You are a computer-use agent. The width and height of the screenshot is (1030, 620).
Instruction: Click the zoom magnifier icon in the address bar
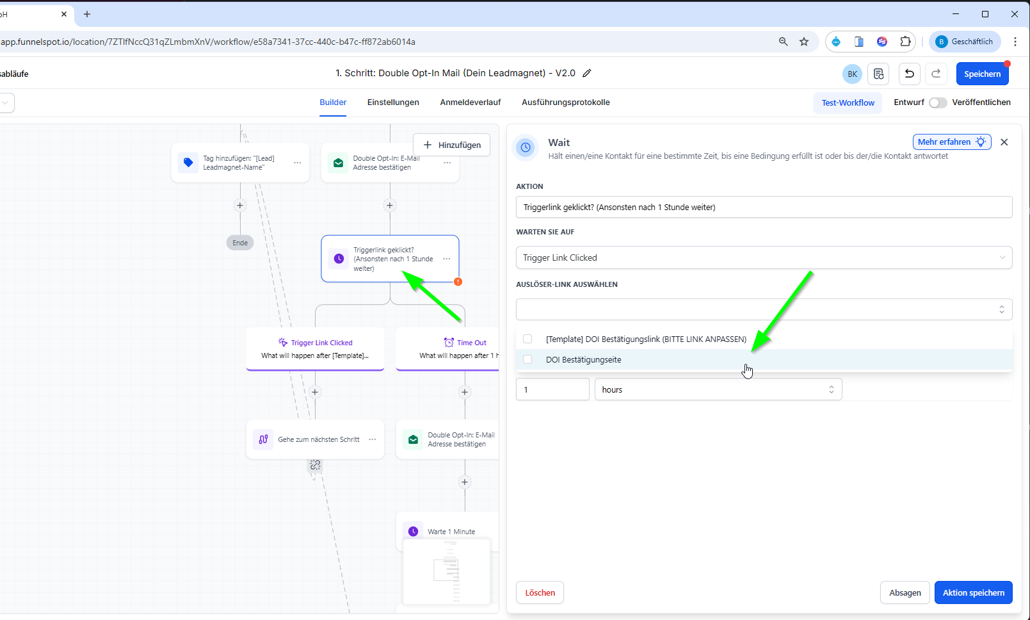(783, 42)
